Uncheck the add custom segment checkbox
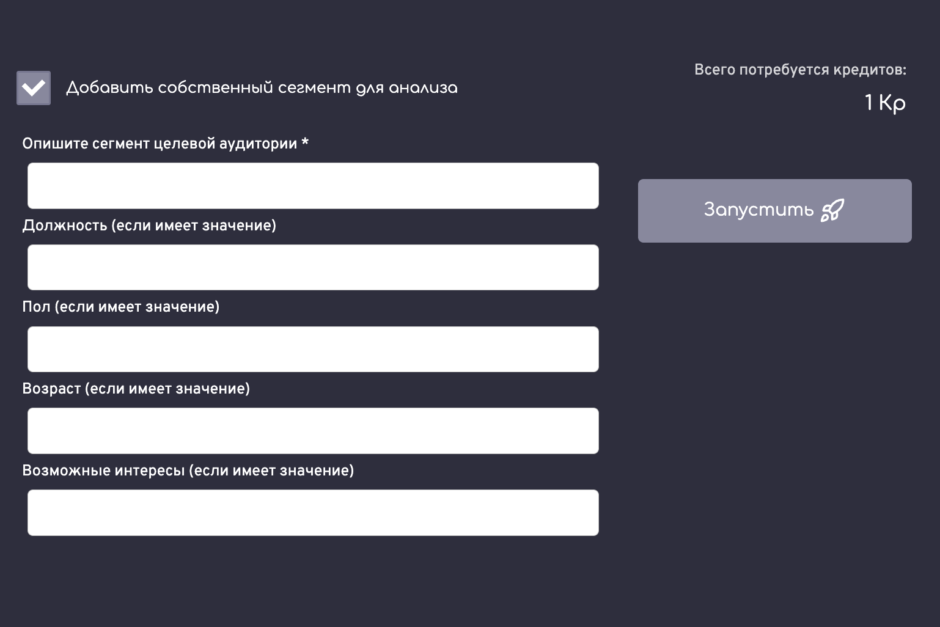 click(x=34, y=88)
